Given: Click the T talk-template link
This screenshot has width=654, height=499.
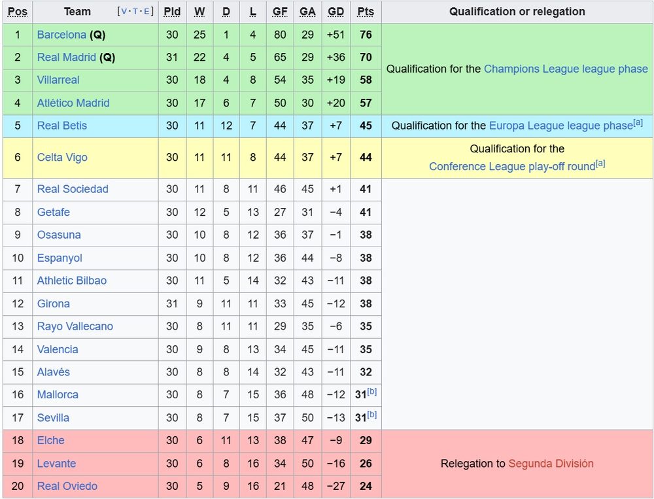Looking at the screenshot, I should [136, 12].
